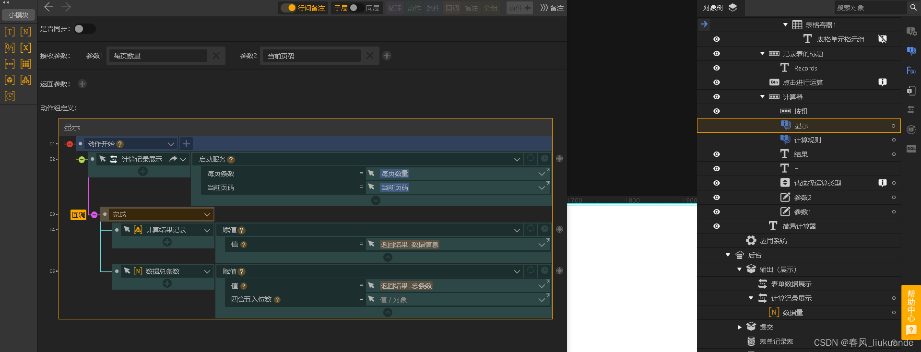This screenshot has height=352, width=921.
Task: Select the single cube object module icon
Action: point(10,80)
